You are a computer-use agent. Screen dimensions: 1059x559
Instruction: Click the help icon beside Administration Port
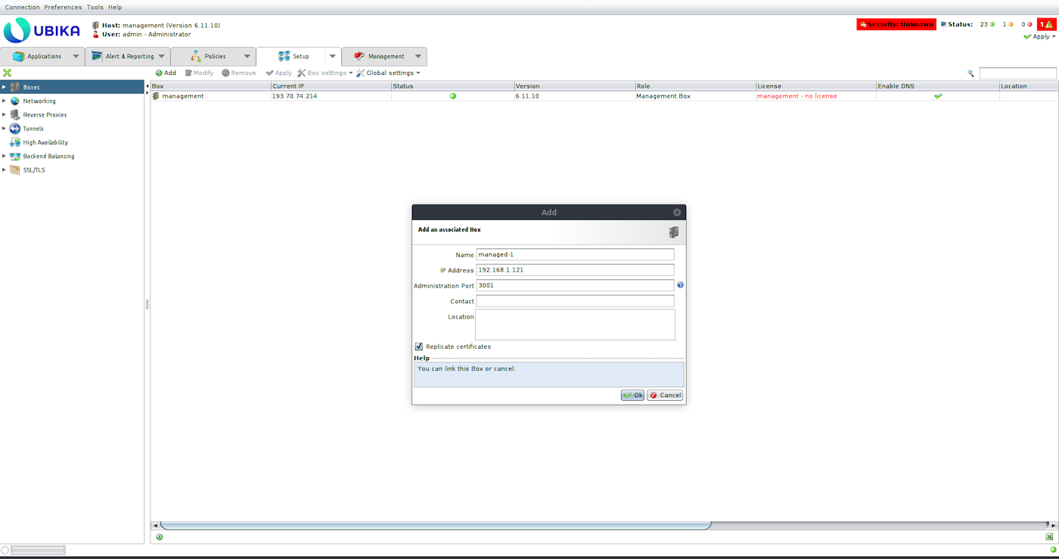[680, 285]
